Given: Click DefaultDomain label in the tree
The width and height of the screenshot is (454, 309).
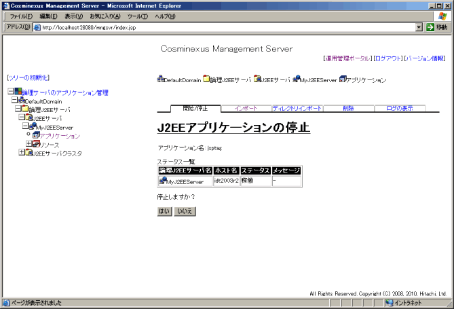Looking at the screenshot, I should tap(43, 101).
